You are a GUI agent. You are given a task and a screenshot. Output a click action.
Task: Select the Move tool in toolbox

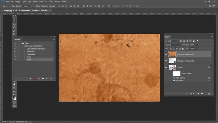point(14,20)
